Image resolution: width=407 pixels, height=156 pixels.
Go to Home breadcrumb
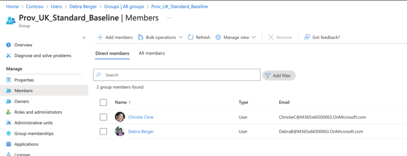tap(12, 6)
